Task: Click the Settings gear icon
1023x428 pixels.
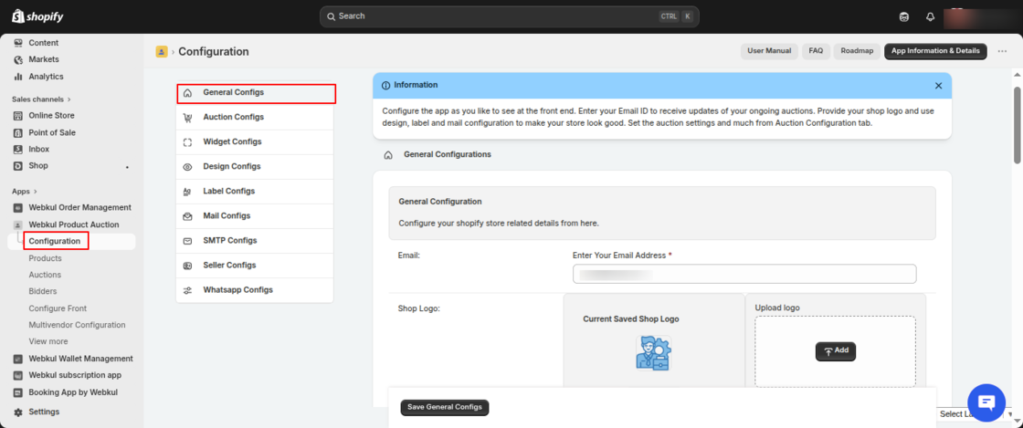Action: click(18, 412)
